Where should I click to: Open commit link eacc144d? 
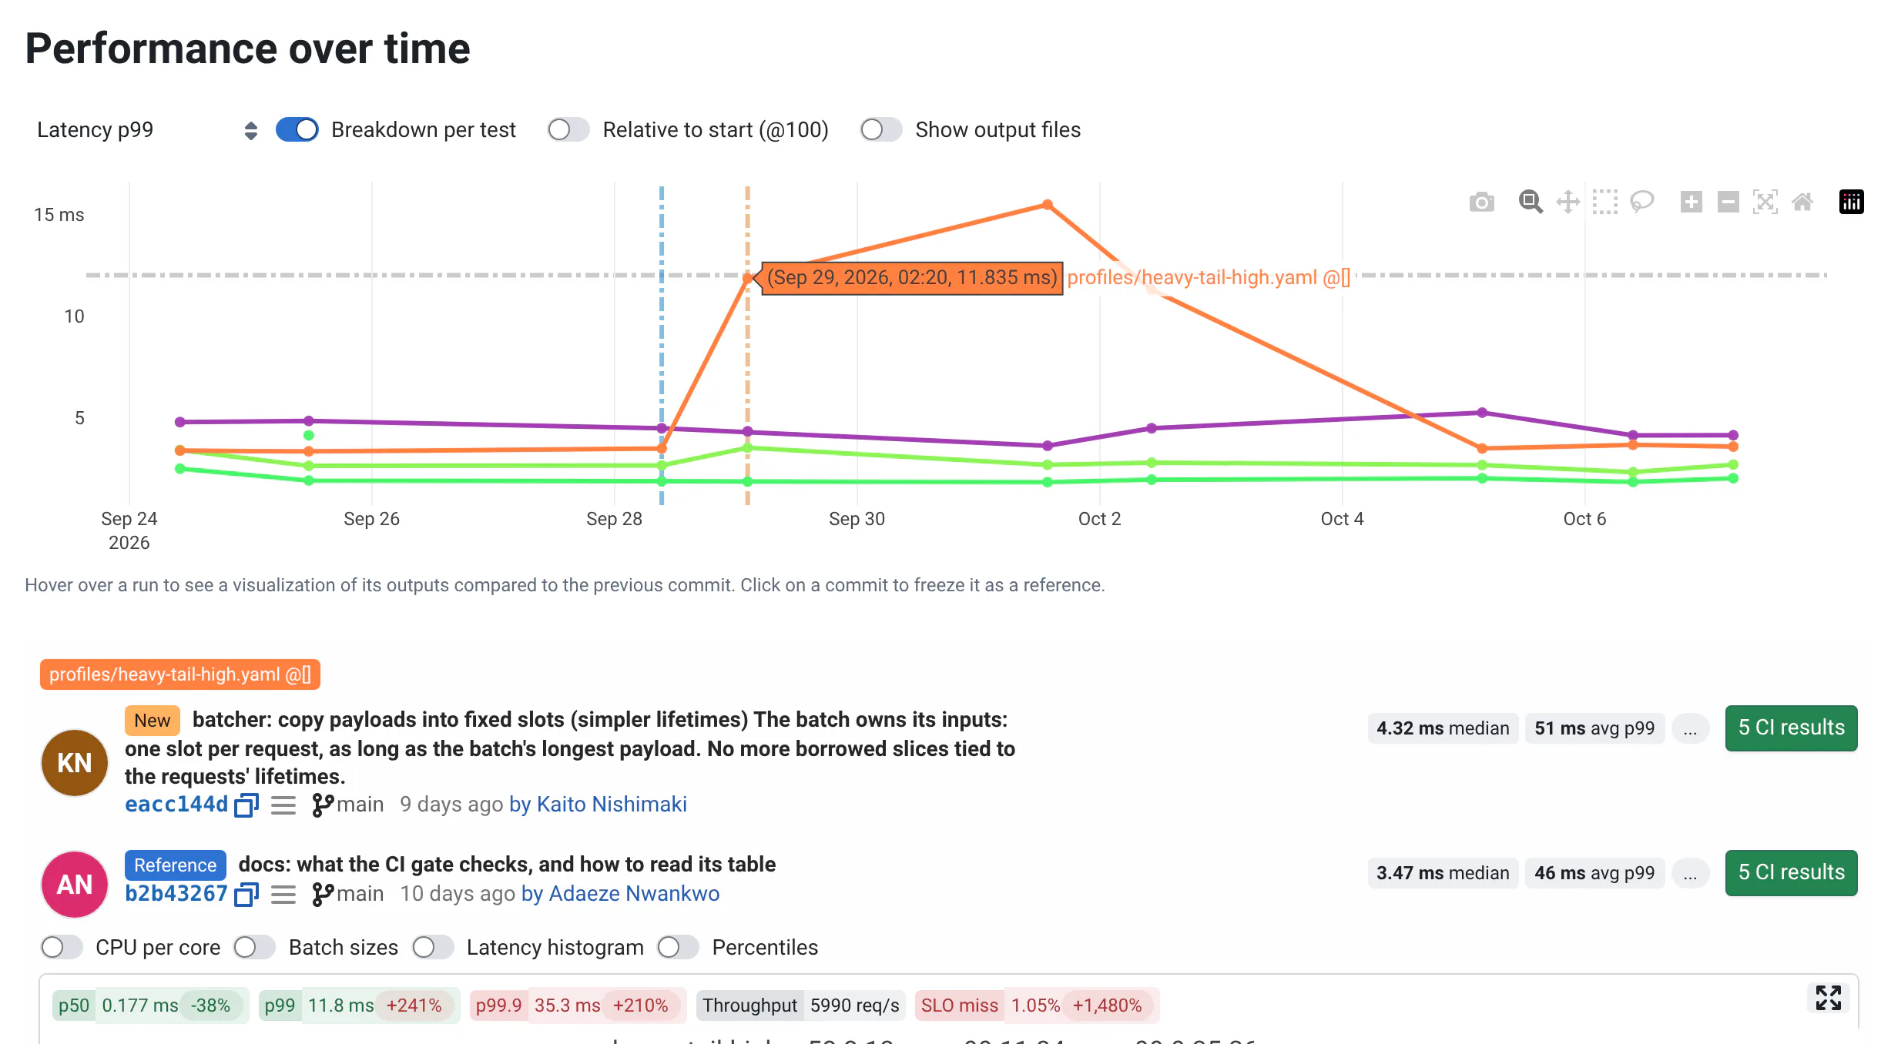(x=176, y=805)
